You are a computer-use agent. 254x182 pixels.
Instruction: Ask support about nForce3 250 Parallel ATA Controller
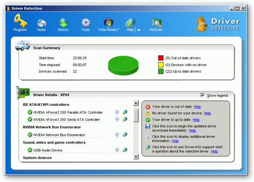(x=125, y=112)
